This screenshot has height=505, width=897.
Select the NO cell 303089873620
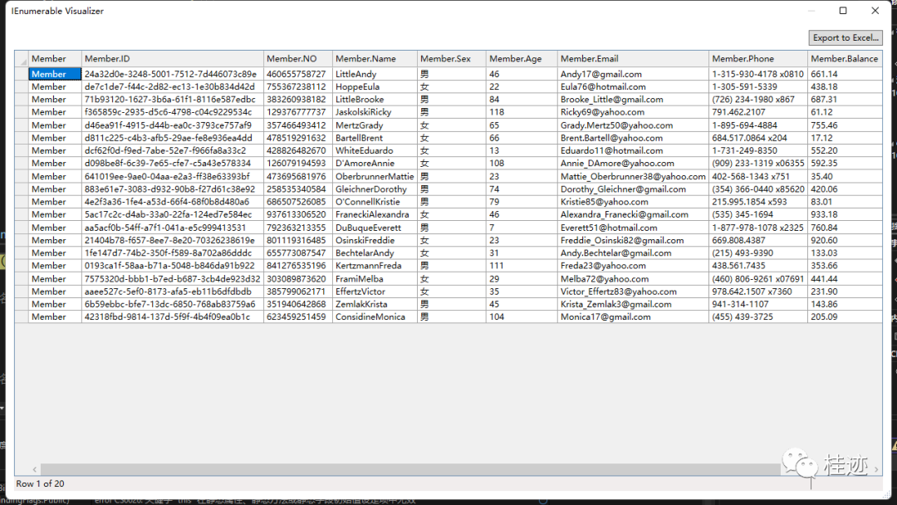(x=298, y=278)
